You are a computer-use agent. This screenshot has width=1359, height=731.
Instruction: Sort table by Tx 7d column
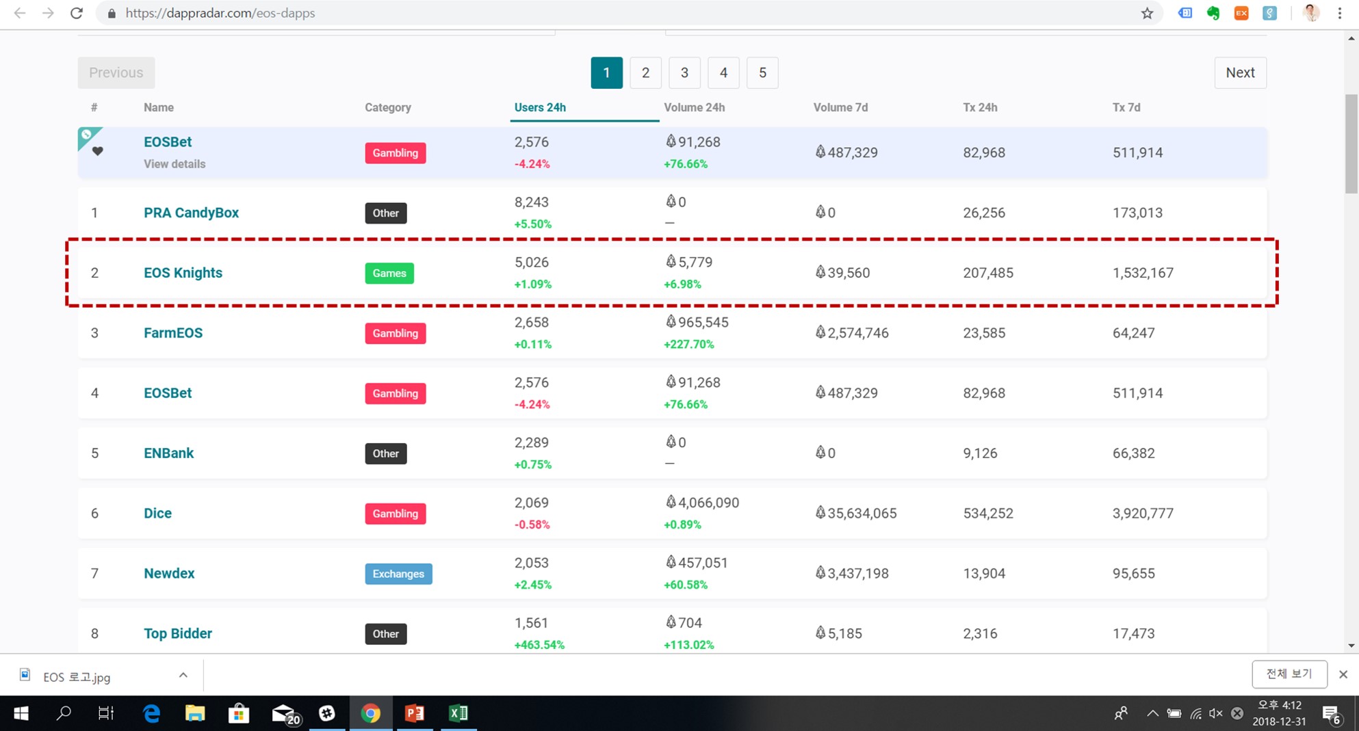[1126, 107]
